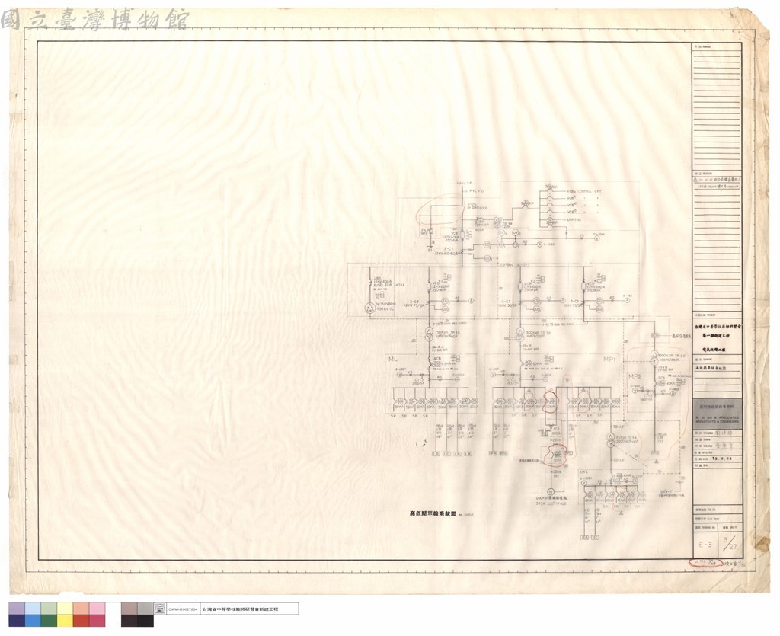Screen dimensions: 780x636
Task: Select the dark green color swatch
Action: coord(49,620)
